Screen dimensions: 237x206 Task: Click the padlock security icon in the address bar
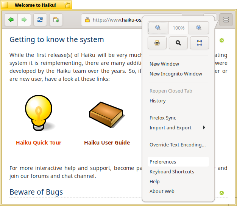tap(87, 20)
